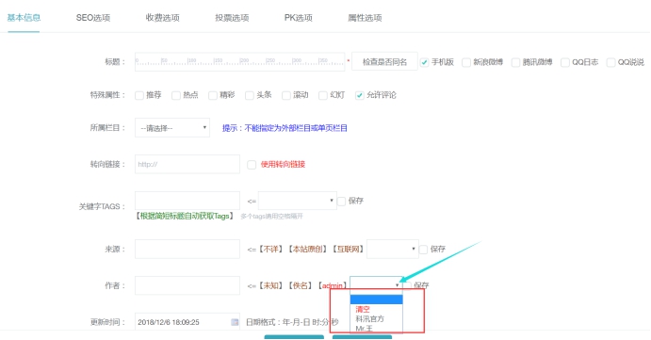
Task: Click the 检查是否同名 button
Action: [384, 62]
